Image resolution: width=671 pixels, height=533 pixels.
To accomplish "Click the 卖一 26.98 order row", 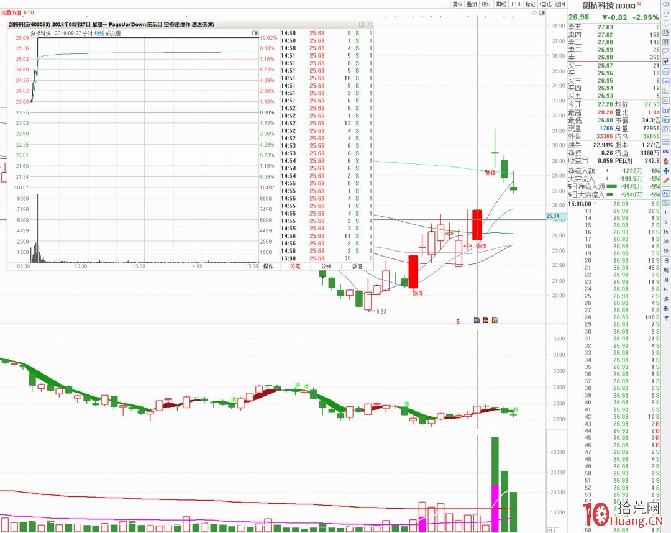I will click(x=614, y=57).
